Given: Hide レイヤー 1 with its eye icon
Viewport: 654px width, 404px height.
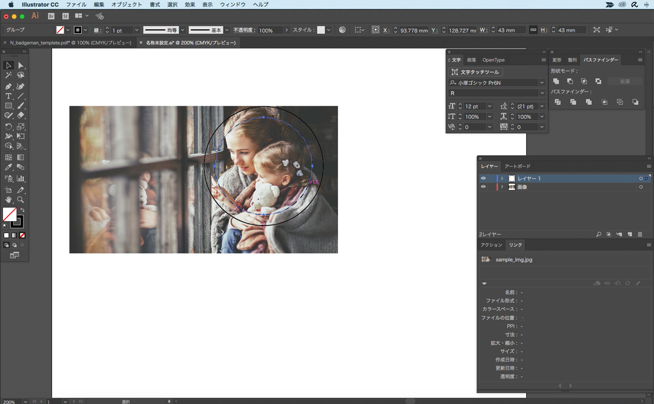Looking at the screenshot, I should [483, 179].
